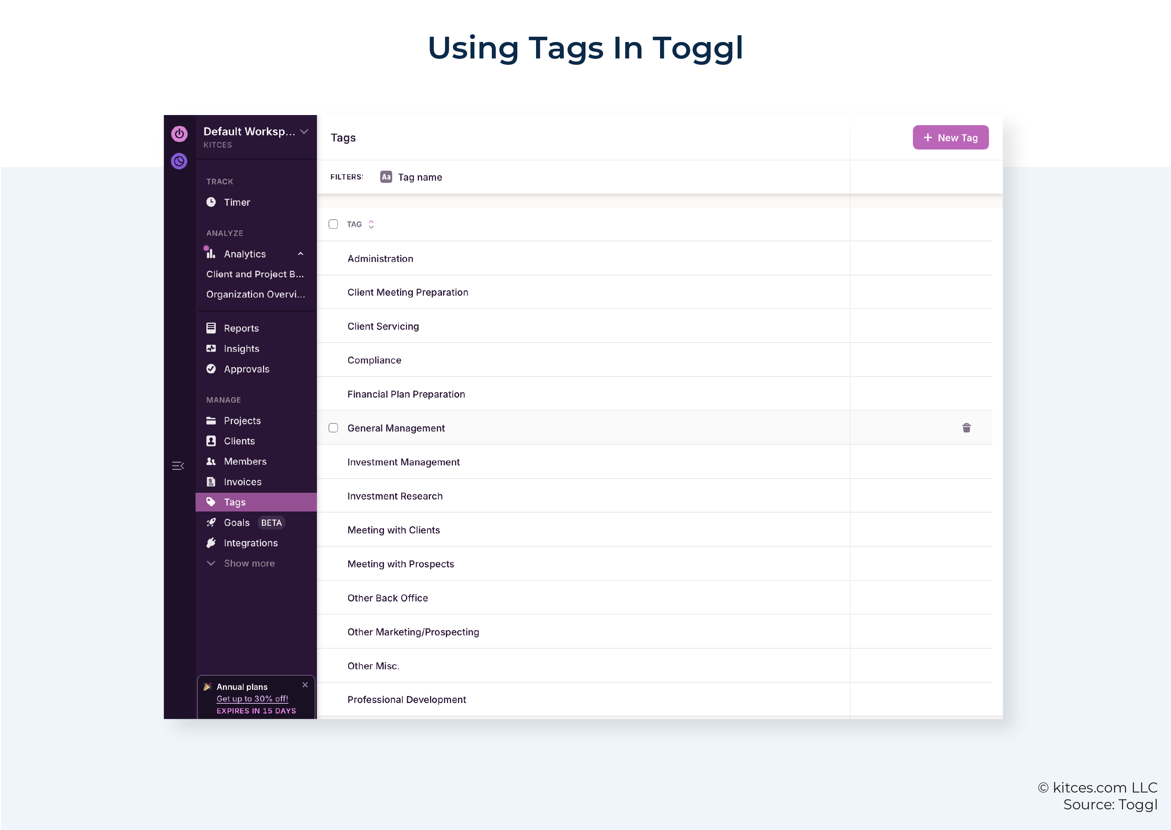Image resolution: width=1171 pixels, height=830 pixels.
Task: Check the General Management tag checkbox
Action: pos(333,428)
